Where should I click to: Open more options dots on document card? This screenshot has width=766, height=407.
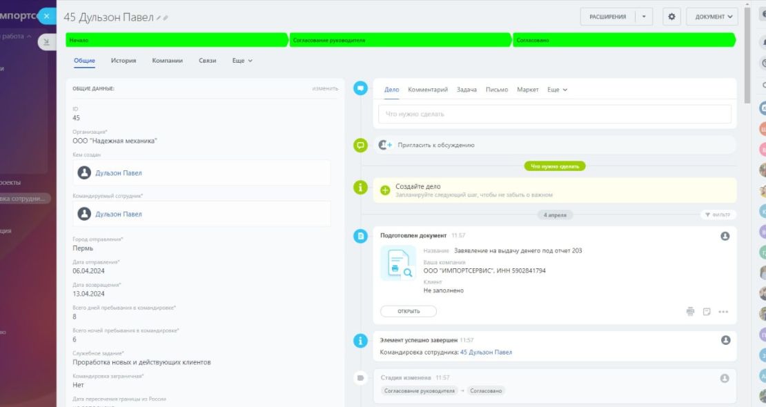click(723, 312)
